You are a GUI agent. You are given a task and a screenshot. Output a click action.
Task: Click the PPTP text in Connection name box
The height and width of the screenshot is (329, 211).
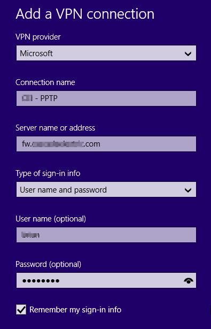[x=49, y=98]
